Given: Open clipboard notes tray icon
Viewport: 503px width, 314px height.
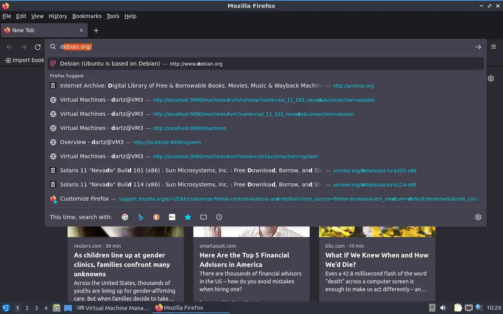Looking at the screenshot, I should coord(458,308).
